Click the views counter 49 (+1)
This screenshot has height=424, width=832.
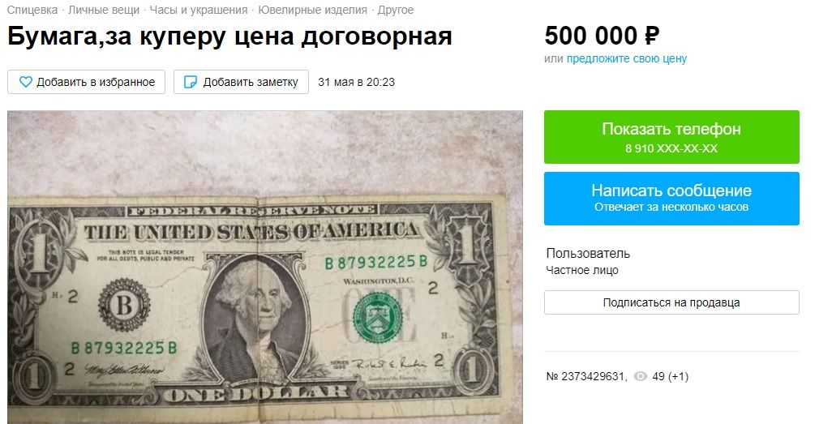click(x=670, y=377)
